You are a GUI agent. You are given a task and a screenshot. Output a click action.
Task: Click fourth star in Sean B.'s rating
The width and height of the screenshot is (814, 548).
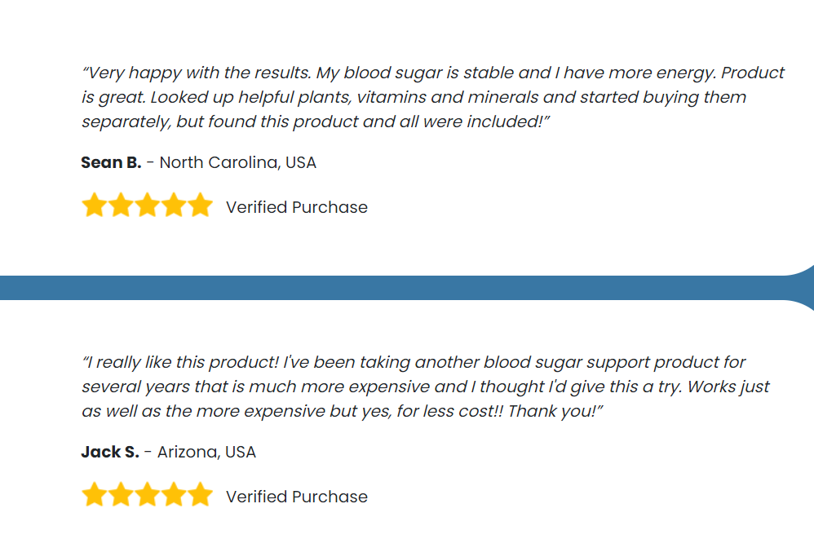174,205
